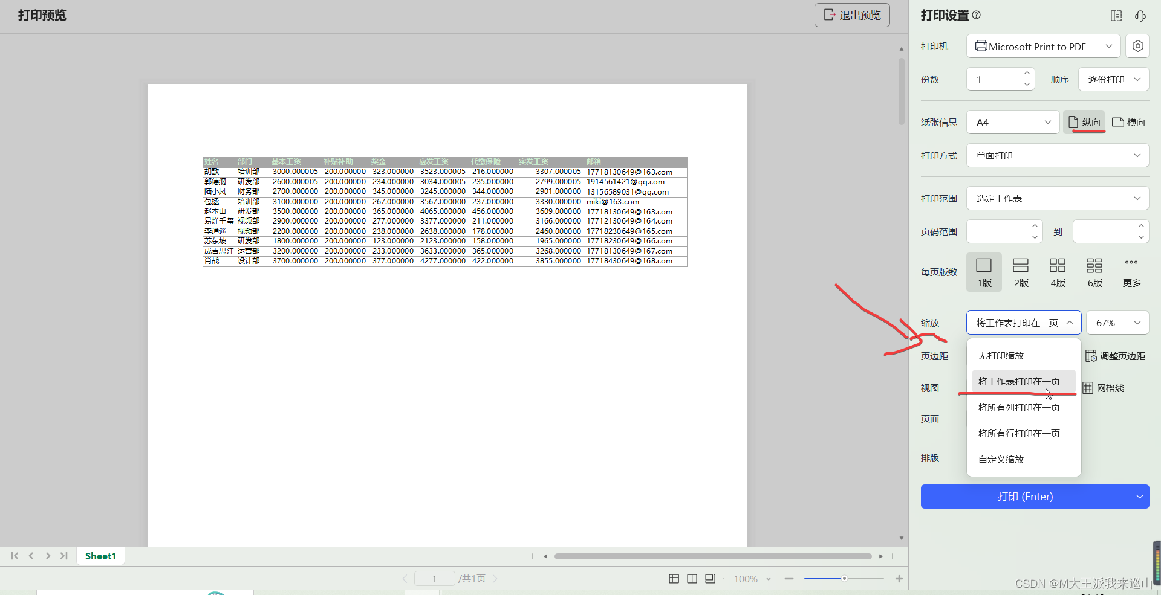Click the current page number field
Screen dimensions: 1161x595
[x=434, y=579]
